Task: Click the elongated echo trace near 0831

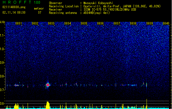Action: 17,85
